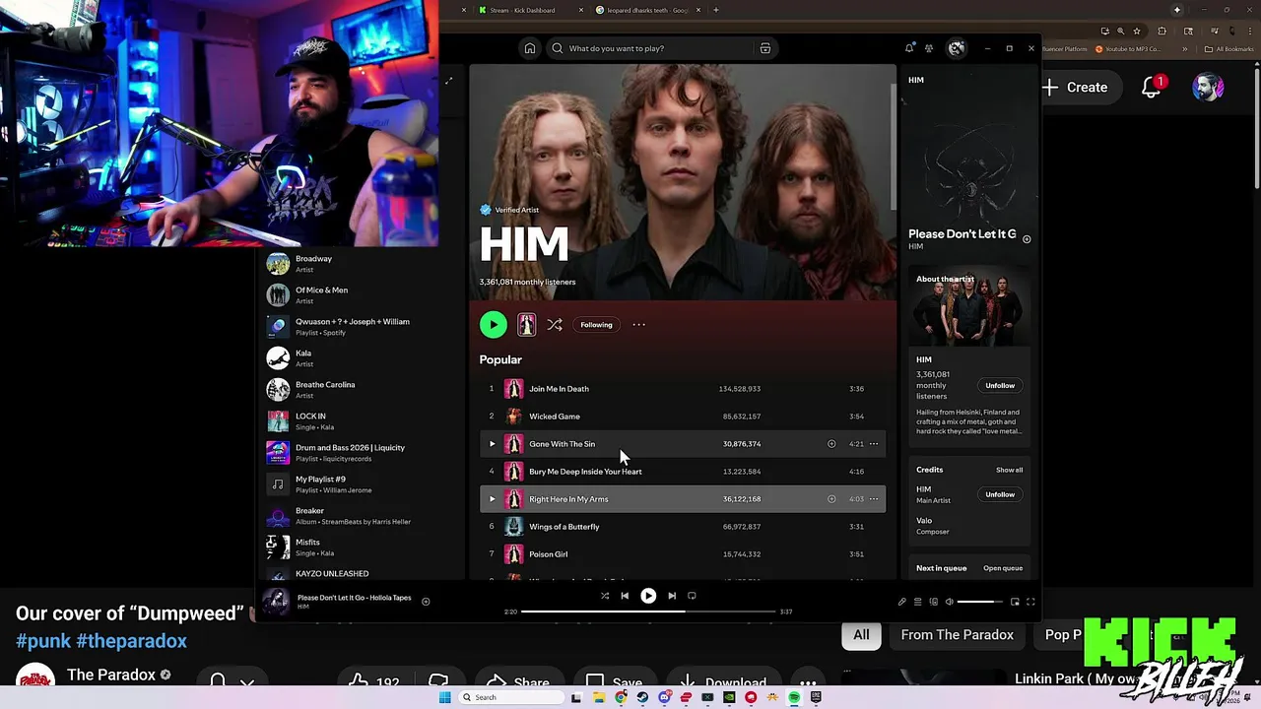Click Open queue link

(x=1003, y=568)
